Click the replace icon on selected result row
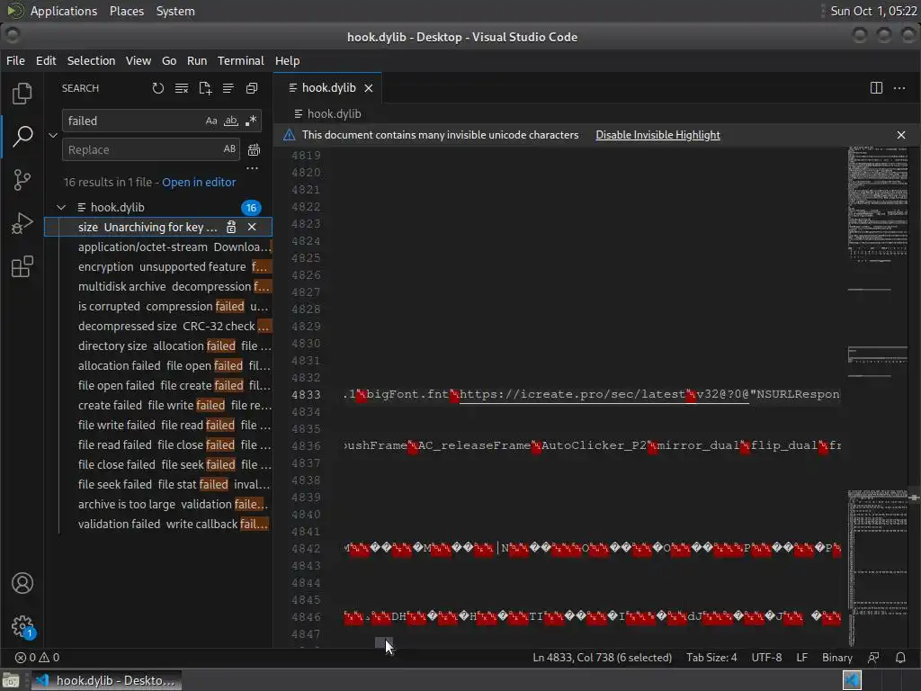 (x=231, y=227)
